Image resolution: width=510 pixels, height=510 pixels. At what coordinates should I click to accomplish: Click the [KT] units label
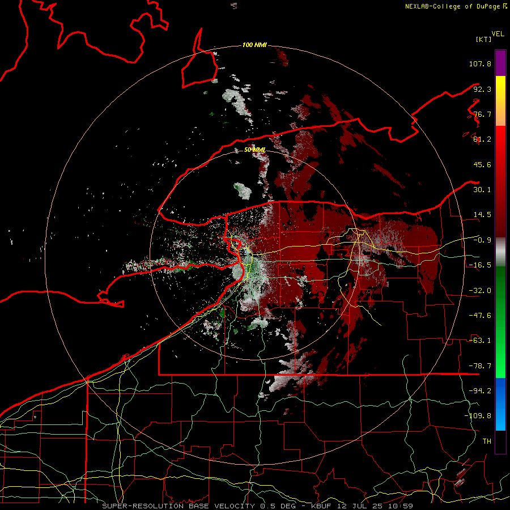(484, 39)
